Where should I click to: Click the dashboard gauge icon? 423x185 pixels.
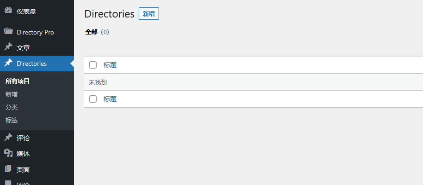coord(8,11)
